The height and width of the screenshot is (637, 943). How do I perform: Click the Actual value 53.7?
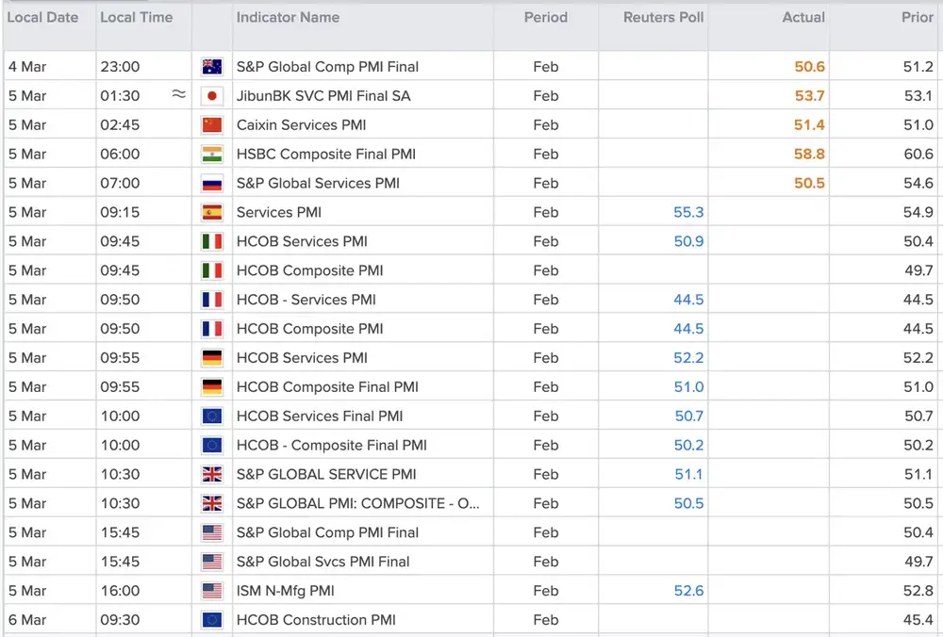pos(809,96)
